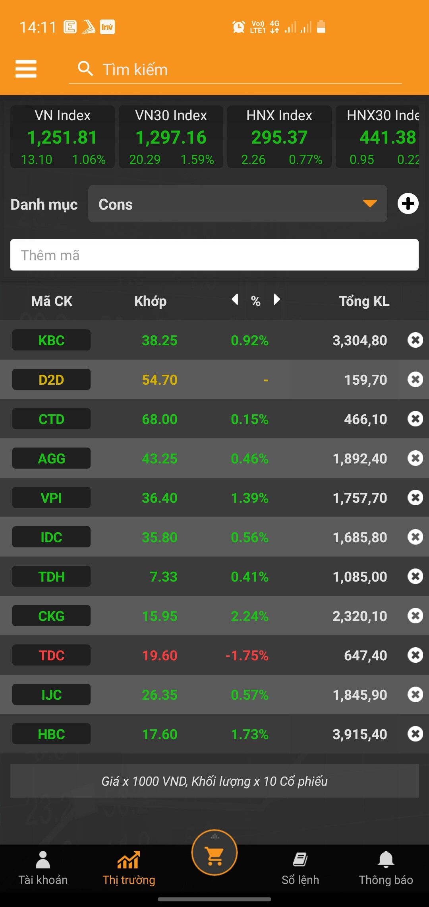Screen dimensions: 429x907
Task: Open the HNX Index card
Action: [279, 137]
